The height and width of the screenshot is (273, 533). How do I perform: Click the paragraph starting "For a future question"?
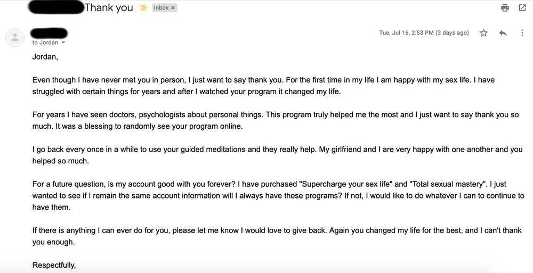[277, 195]
